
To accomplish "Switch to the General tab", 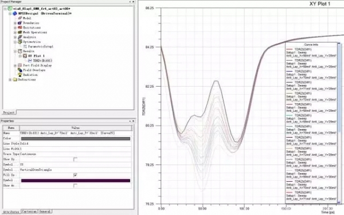I will tap(45, 211).
